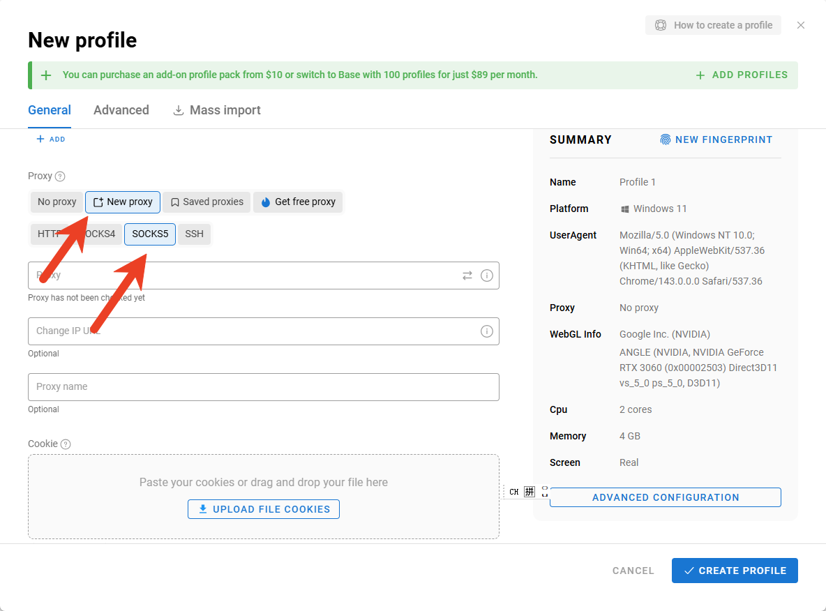
Task: Select the No proxy option
Action: point(57,202)
